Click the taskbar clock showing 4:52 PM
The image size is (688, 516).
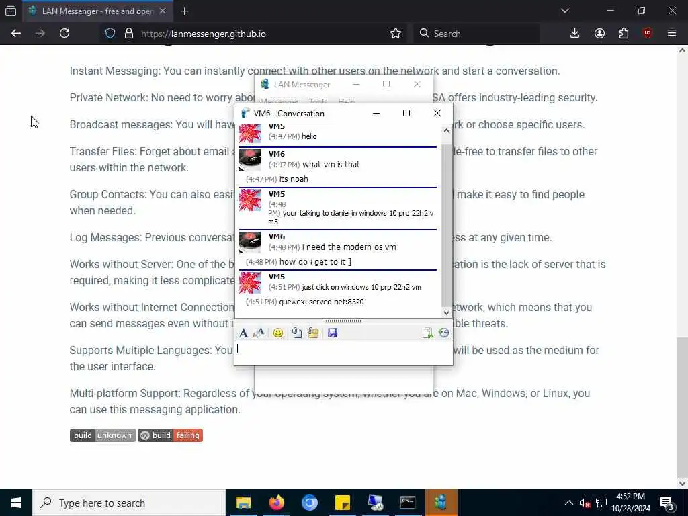point(630,503)
